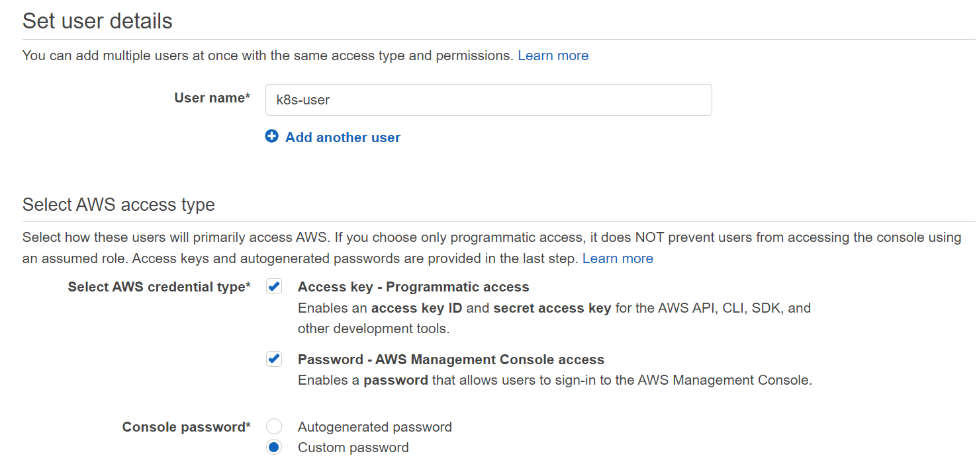Focus the User name field containing k8s-user

(x=488, y=100)
